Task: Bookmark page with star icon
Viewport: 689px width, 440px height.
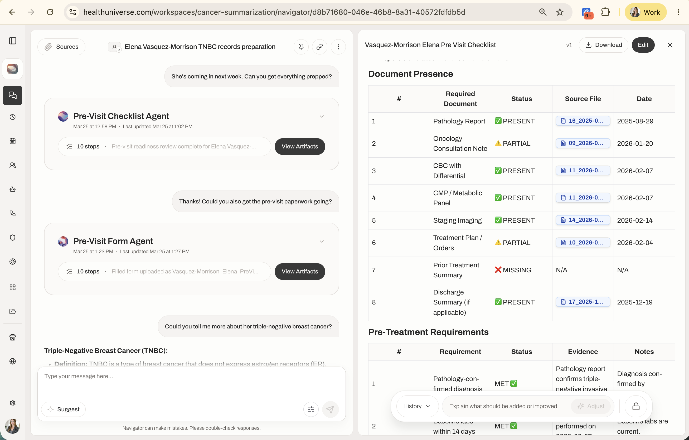Action: 560,12
